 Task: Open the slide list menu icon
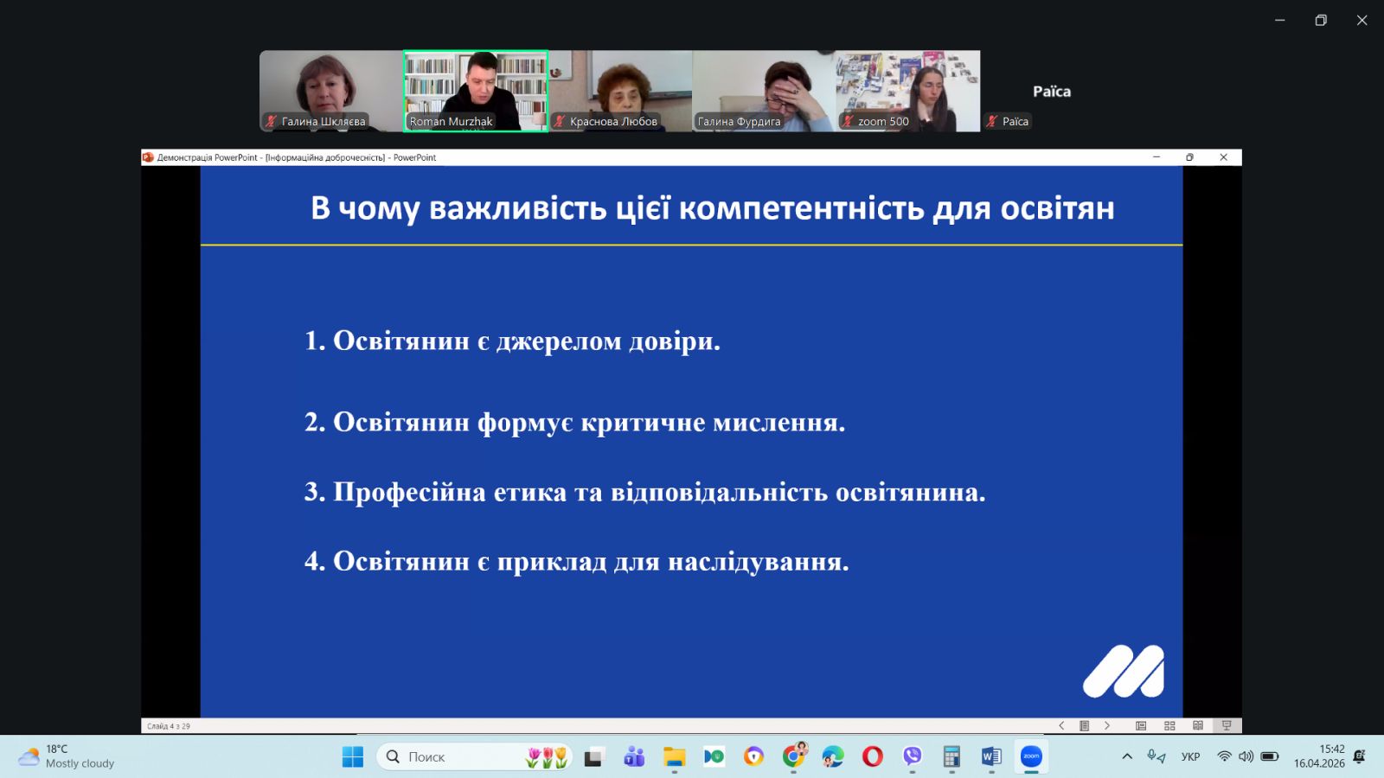1084,726
